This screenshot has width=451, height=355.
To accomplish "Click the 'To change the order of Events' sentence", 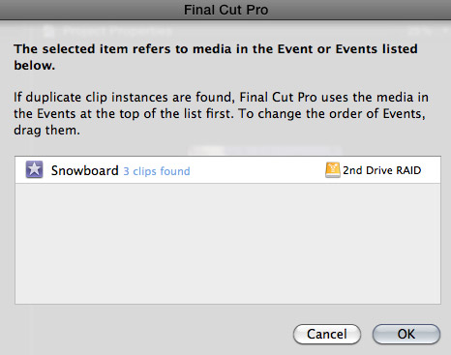I will point(332,113).
